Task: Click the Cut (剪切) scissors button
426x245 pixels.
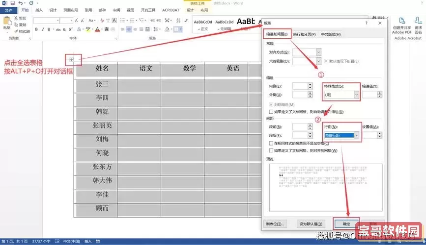Action: pyautogui.click(x=20, y=18)
